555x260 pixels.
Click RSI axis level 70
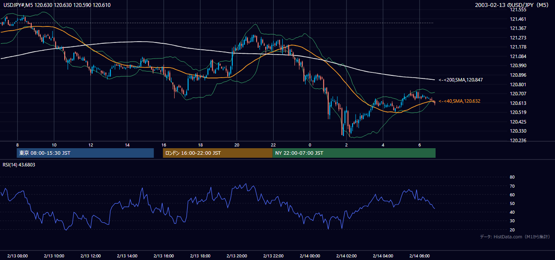(x=512, y=186)
